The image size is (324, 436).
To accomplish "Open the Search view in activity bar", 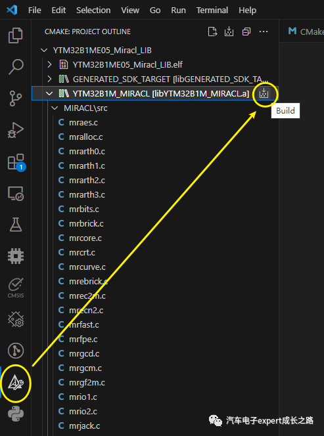I will click(16, 67).
